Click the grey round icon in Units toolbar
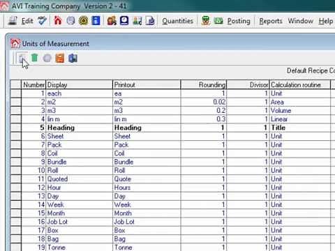This screenshot has width=335, height=251. [47, 58]
